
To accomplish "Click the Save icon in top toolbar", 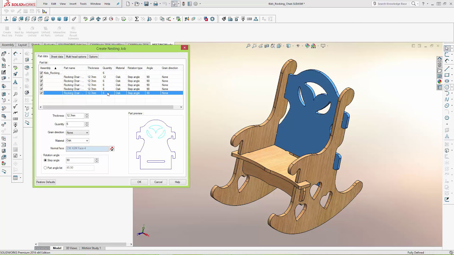I will (146, 4).
